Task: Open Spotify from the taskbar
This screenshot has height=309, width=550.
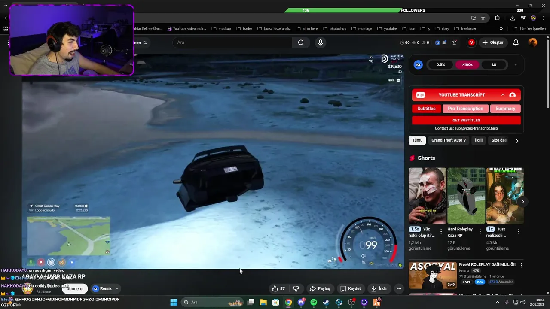Action: (x=314, y=302)
